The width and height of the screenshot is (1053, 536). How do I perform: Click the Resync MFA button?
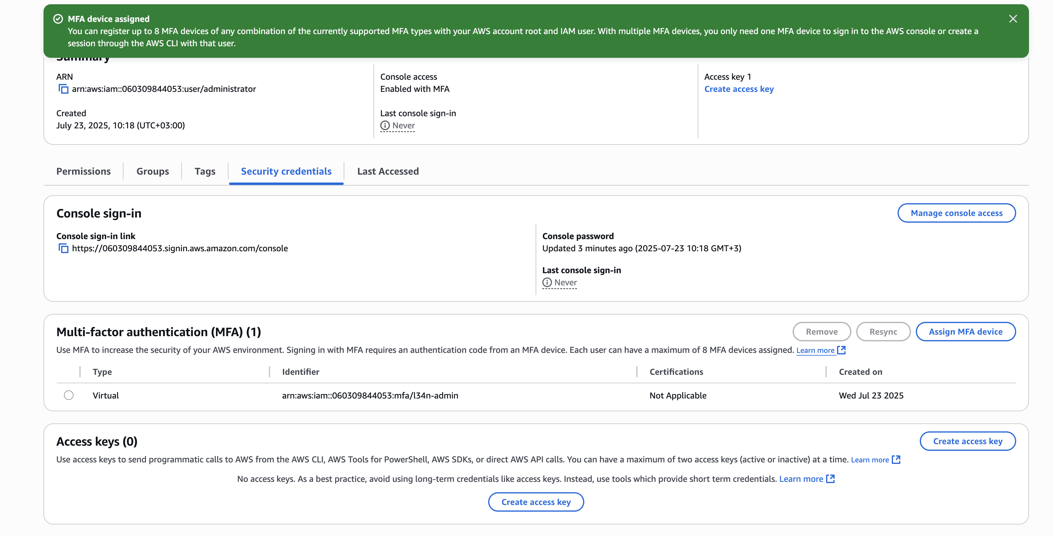[x=883, y=332]
